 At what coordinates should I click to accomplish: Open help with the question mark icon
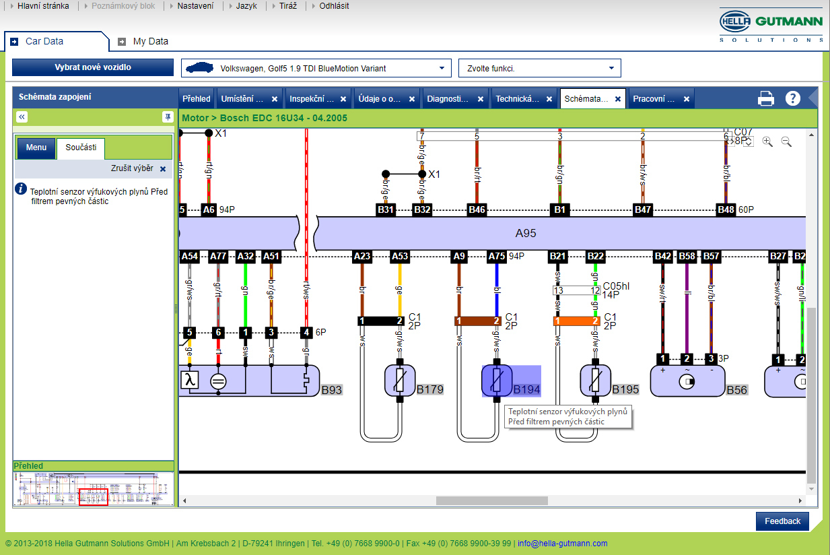pos(793,98)
